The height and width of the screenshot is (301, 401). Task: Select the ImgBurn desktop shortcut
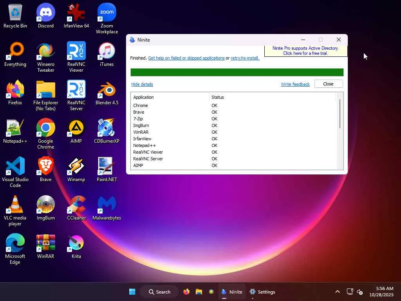(x=45, y=208)
